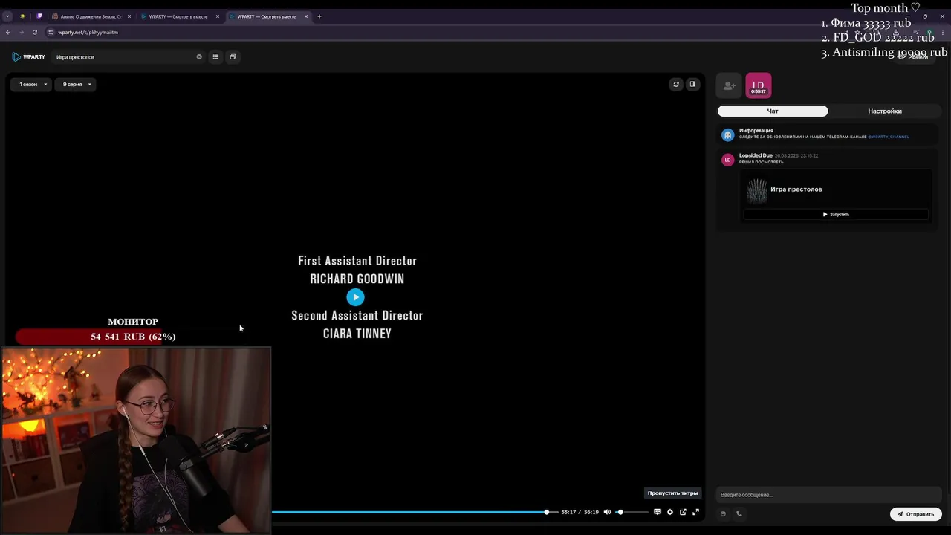This screenshot has height=535, width=951.
Task: Click the WPARTY logo
Action: pyautogui.click(x=28, y=56)
